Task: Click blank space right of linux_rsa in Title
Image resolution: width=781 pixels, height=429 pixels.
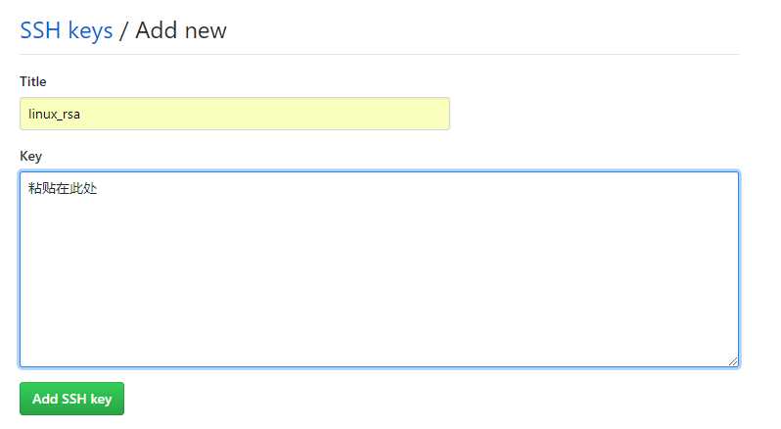Action: click(x=294, y=114)
